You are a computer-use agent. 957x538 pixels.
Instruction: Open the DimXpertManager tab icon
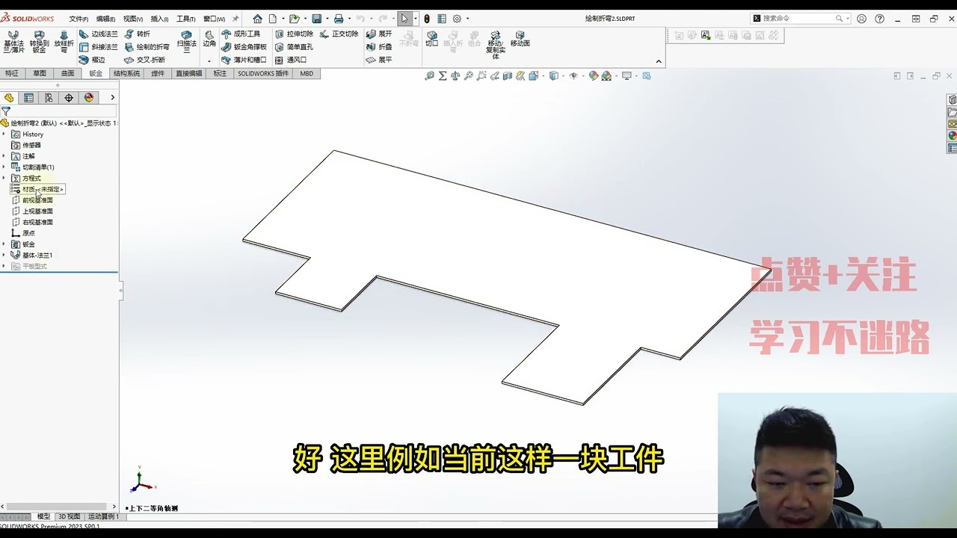(x=69, y=98)
